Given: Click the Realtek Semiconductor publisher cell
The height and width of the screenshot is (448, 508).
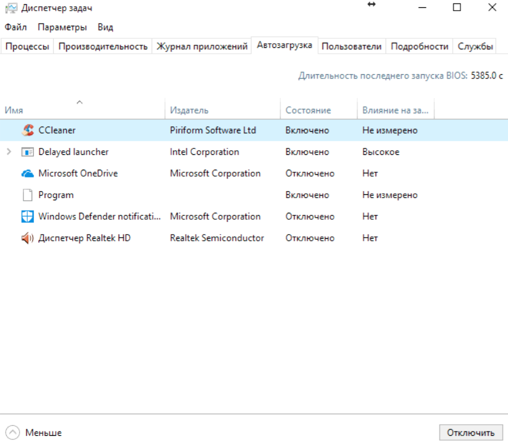Looking at the screenshot, I should (217, 238).
